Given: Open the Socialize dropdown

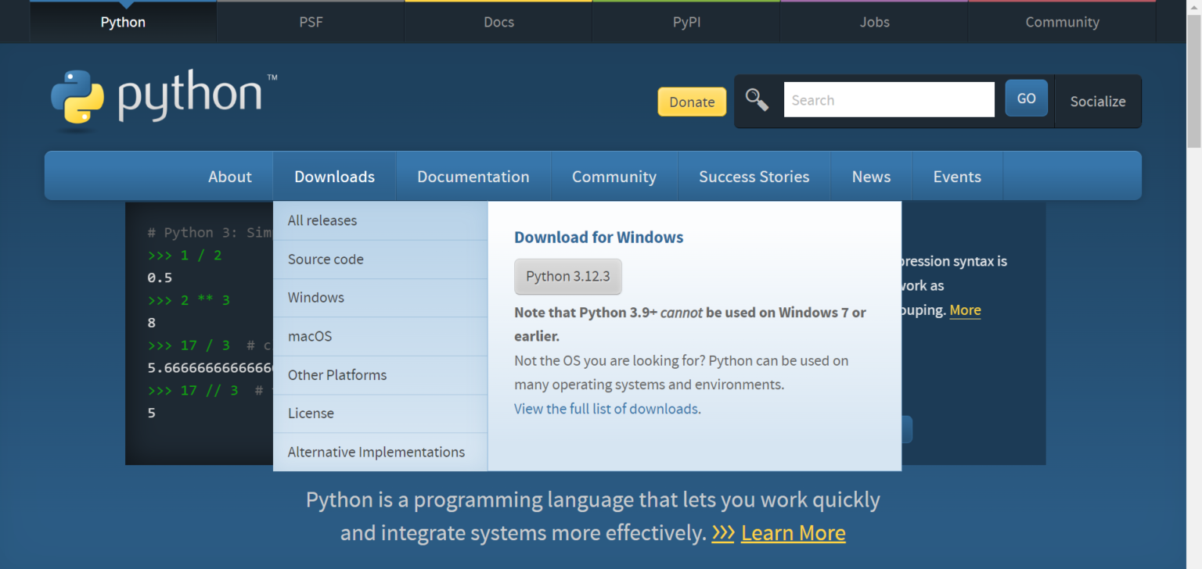Looking at the screenshot, I should click(1097, 101).
